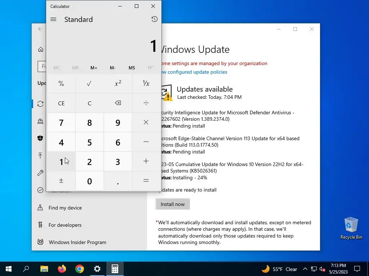Click the M+ memory add button
The image size is (369, 276).
pyautogui.click(x=94, y=68)
